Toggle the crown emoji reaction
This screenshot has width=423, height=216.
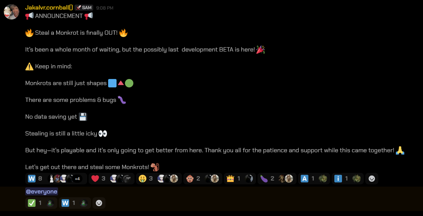[x=240, y=179]
